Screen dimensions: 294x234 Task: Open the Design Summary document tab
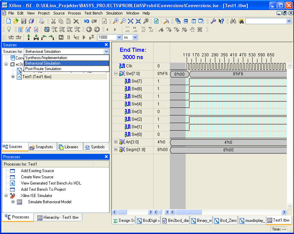124,221
